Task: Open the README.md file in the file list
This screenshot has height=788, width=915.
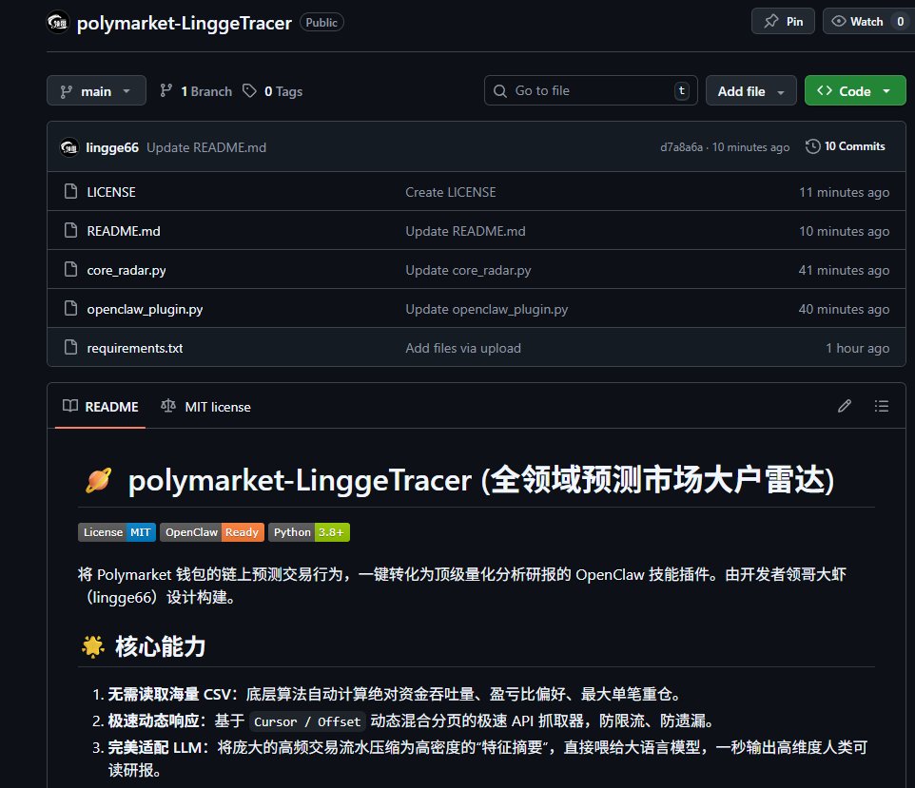Action: [x=123, y=231]
